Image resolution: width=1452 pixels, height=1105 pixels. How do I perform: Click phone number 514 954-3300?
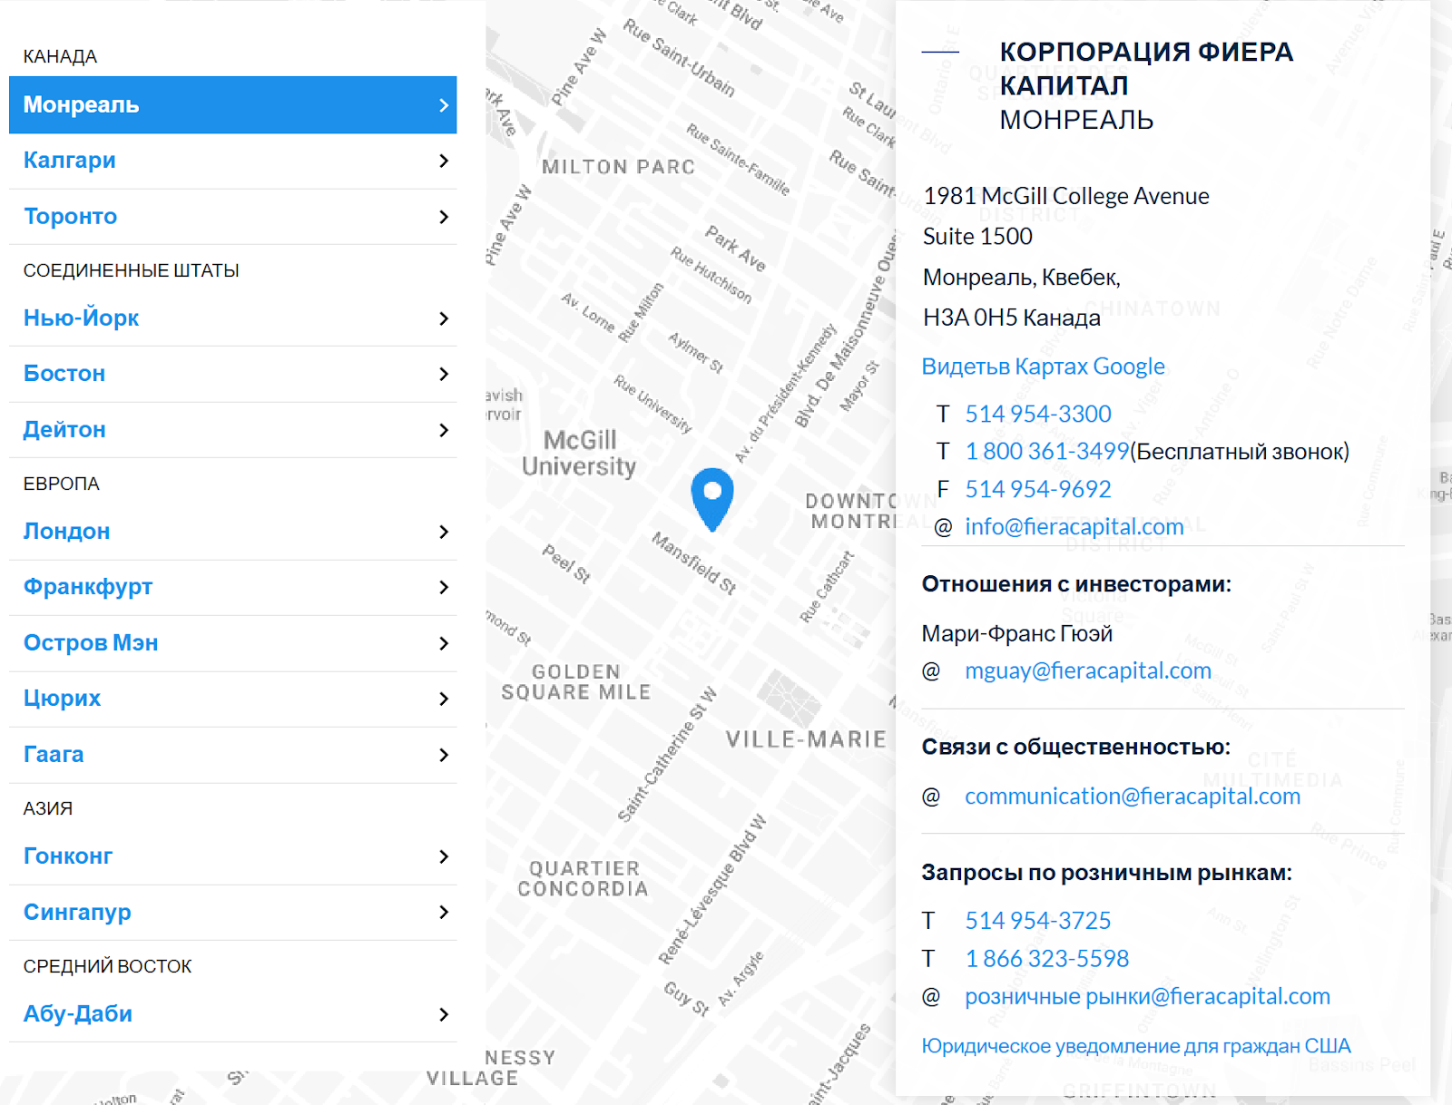point(1037,414)
